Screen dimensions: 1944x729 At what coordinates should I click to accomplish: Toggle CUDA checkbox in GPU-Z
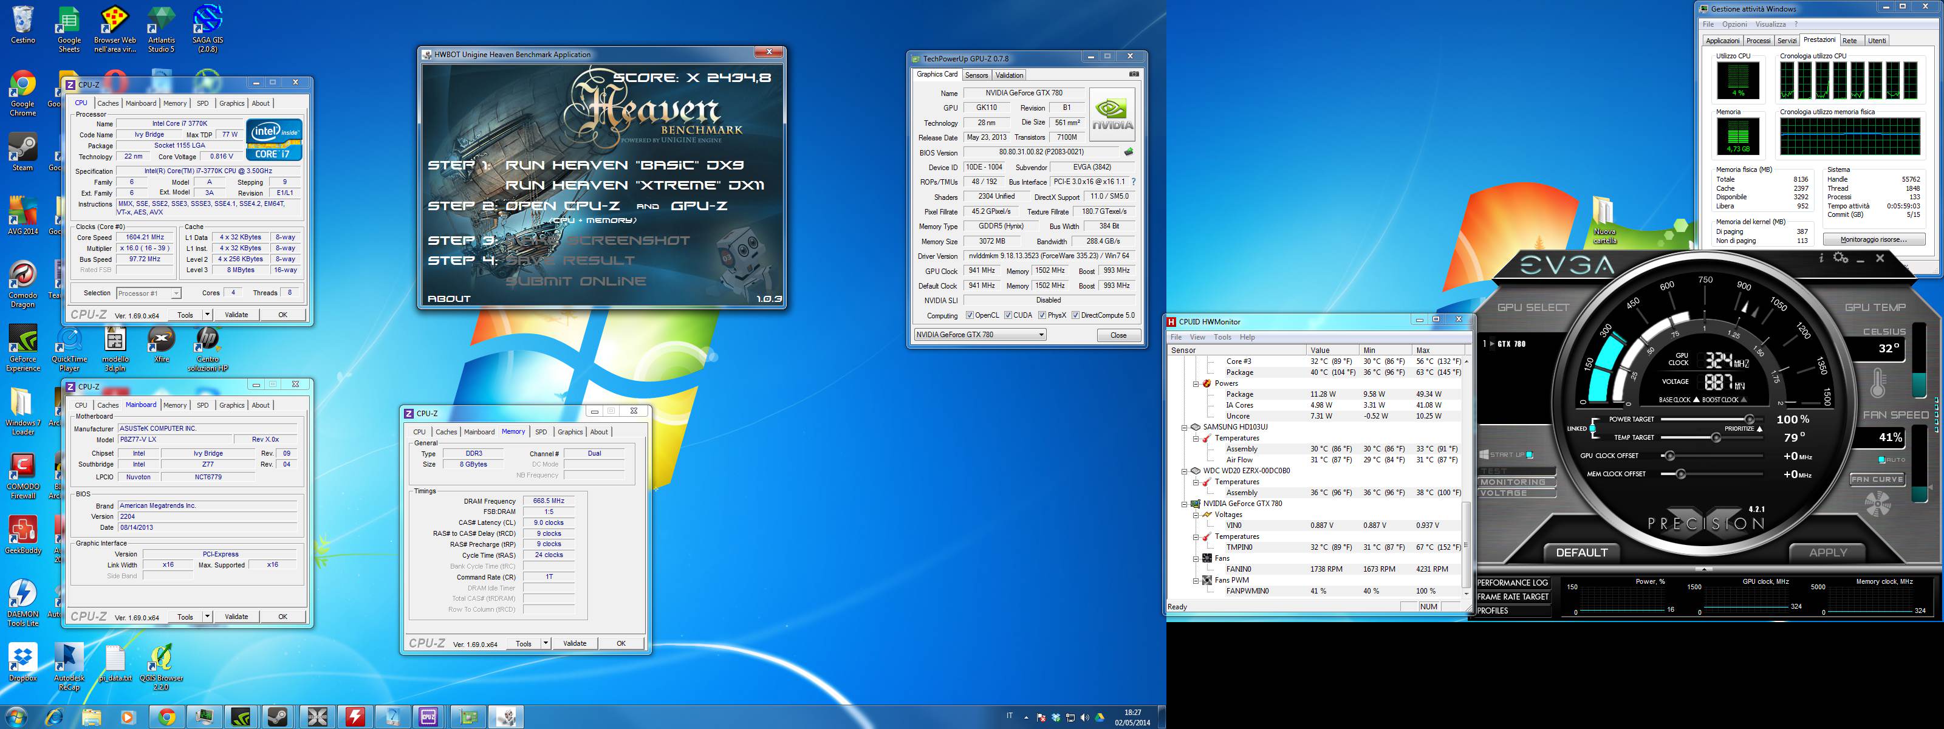click(1007, 315)
